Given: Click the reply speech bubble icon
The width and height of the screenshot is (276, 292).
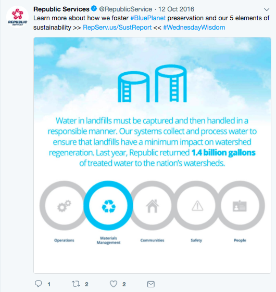Looking at the screenshot, I should pos(39,284).
